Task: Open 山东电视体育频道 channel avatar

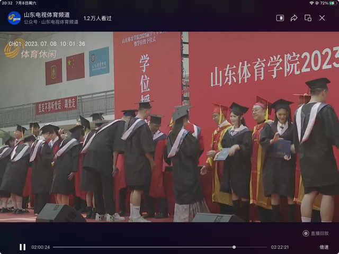Action: 14,18
